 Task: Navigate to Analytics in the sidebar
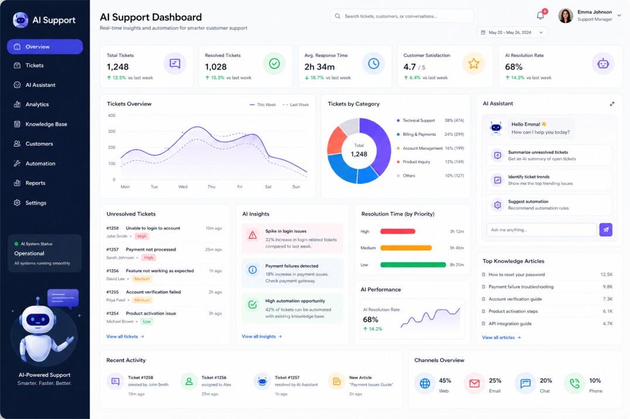pos(45,104)
